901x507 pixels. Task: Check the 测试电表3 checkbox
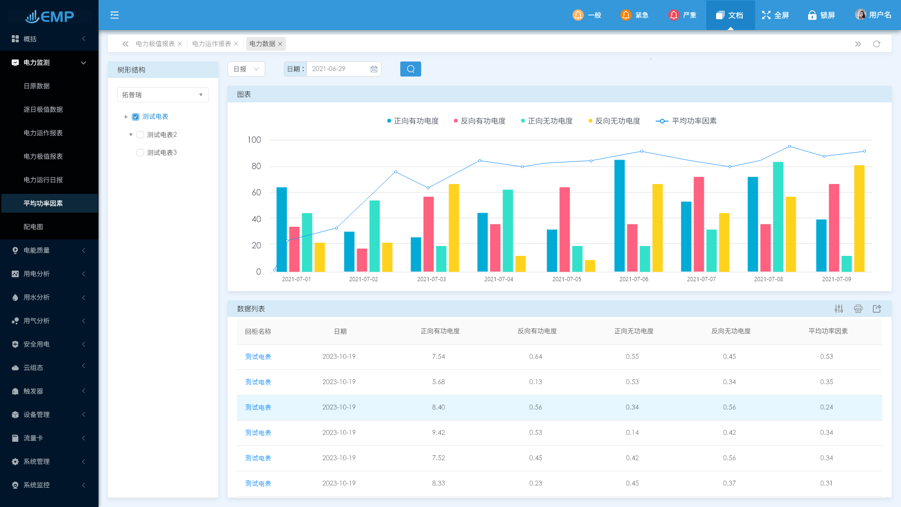[x=140, y=153]
